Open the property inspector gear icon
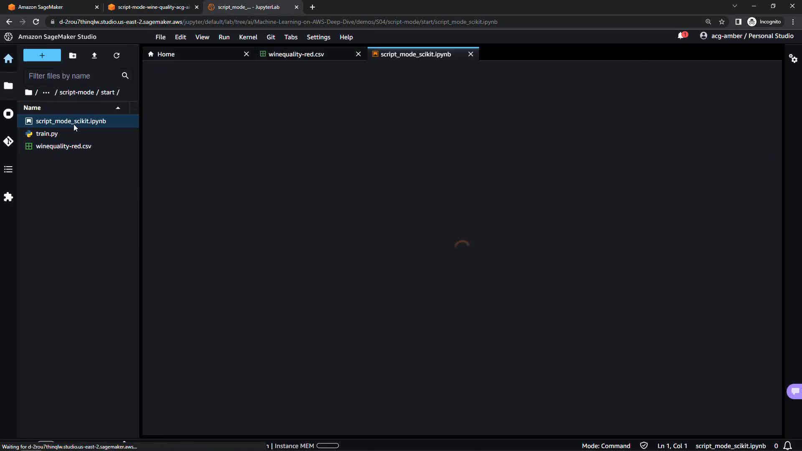 pyautogui.click(x=793, y=59)
